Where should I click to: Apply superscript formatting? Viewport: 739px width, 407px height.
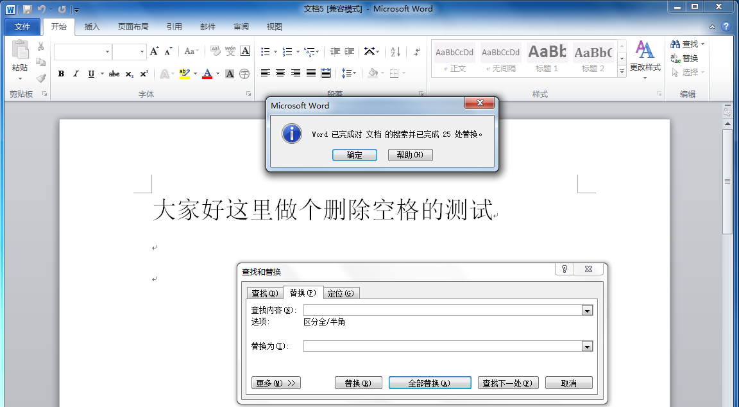click(x=144, y=74)
